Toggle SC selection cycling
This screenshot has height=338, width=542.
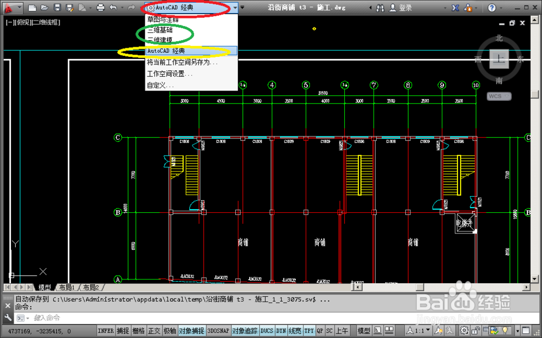[x=330, y=331]
